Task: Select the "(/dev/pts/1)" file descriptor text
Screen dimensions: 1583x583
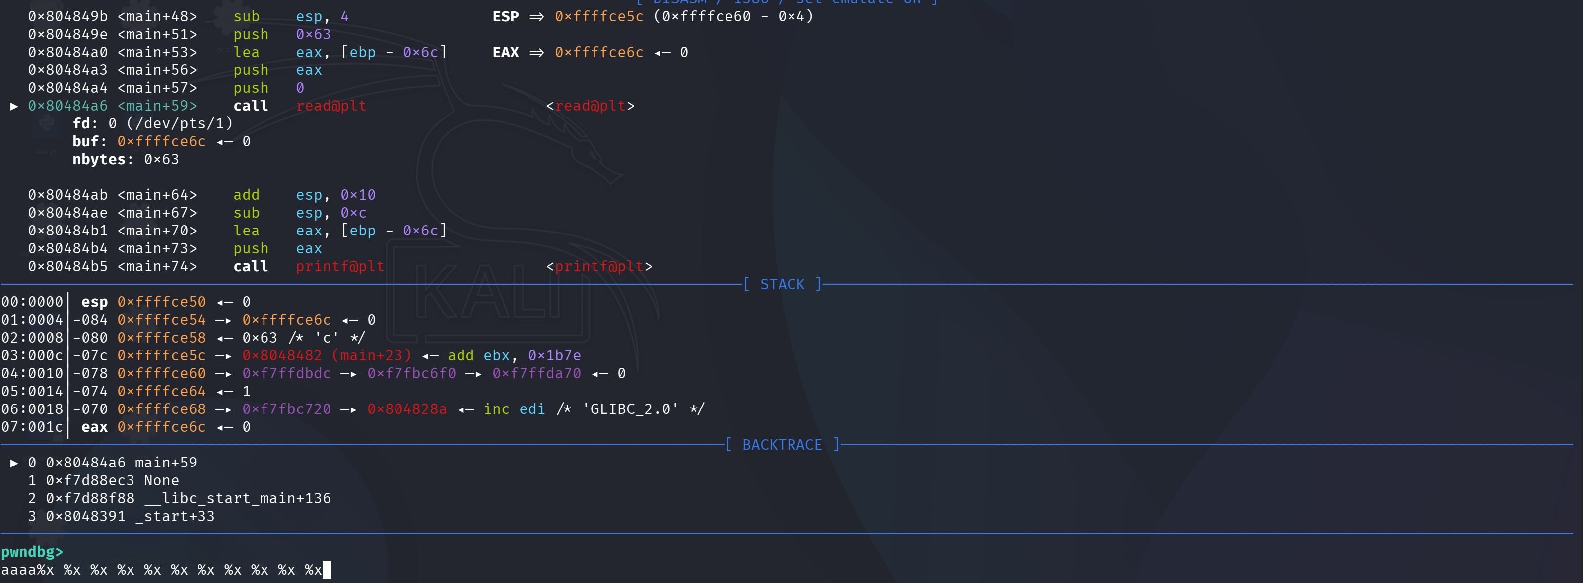Action: click(x=180, y=123)
